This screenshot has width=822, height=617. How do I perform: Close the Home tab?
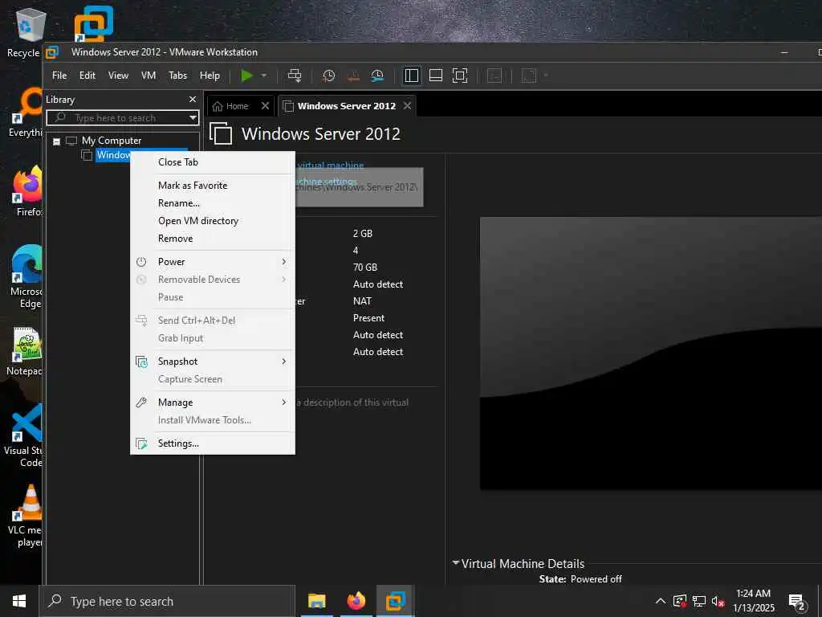265,106
